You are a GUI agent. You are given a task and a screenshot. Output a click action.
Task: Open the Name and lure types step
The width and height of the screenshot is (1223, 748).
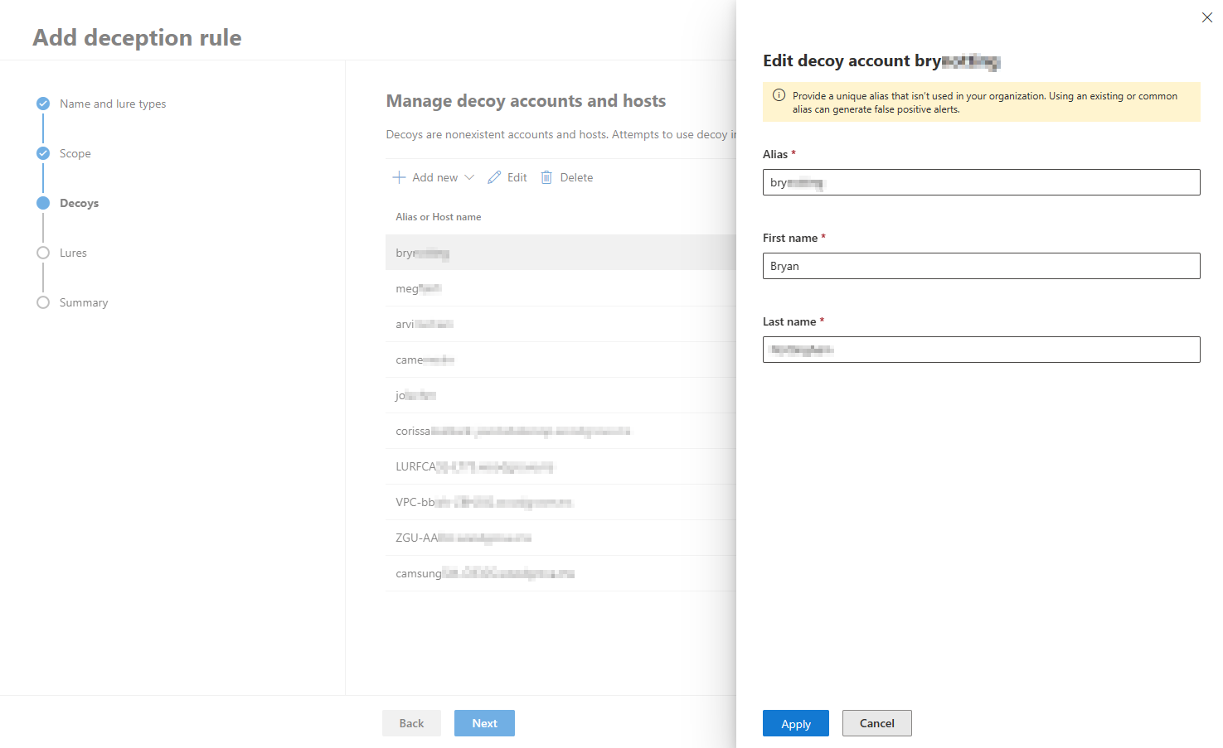(x=113, y=104)
